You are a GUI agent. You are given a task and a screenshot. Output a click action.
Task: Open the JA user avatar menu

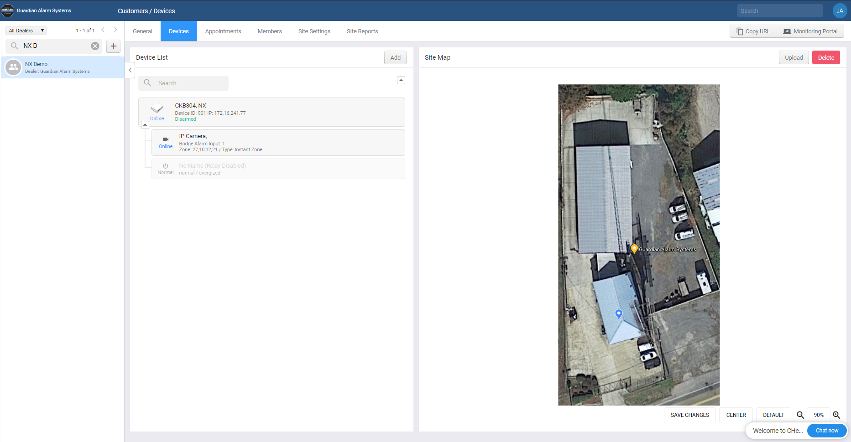point(840,10)
